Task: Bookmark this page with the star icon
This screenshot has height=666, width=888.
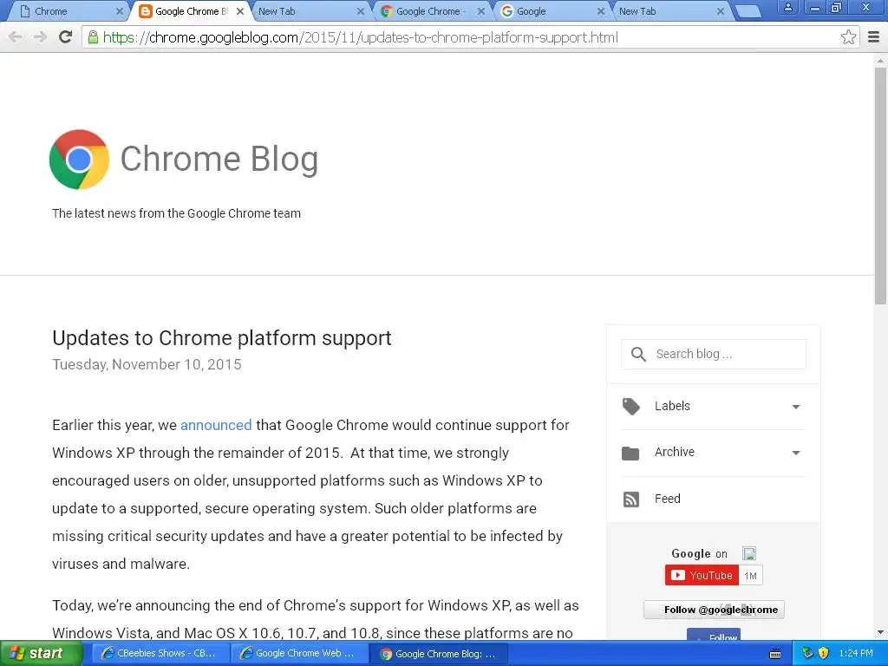Action: (x=848, y=37)
